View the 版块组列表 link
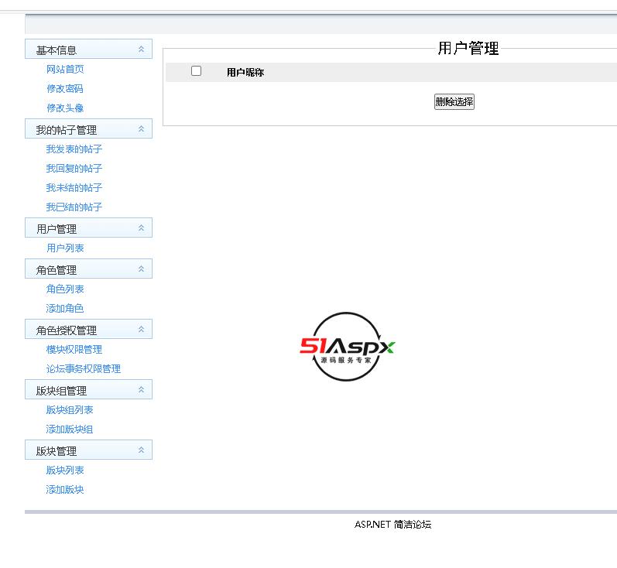The height and width of the screenshot is (568, 617). (70, 410)
